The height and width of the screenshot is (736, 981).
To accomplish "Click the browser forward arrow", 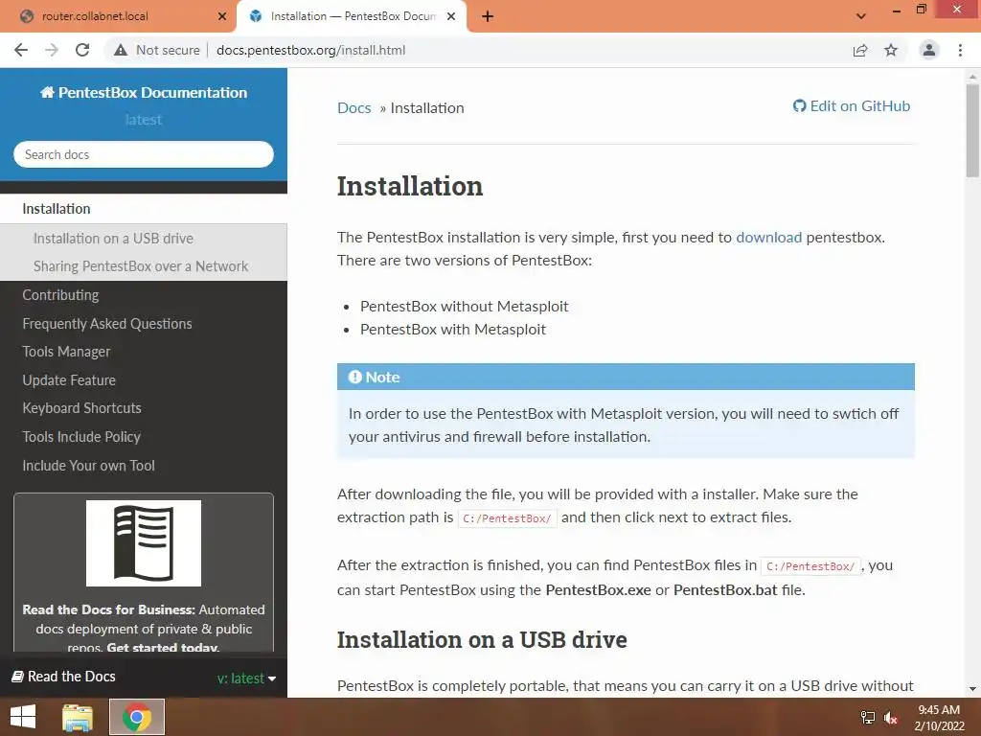I will point(52,50).
